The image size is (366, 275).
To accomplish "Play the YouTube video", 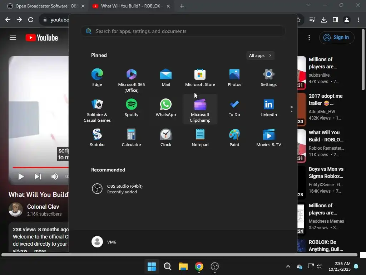I will tap(21, 177).
